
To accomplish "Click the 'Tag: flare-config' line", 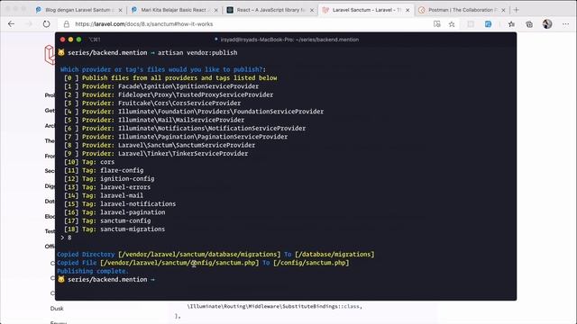I will (104, 170).
